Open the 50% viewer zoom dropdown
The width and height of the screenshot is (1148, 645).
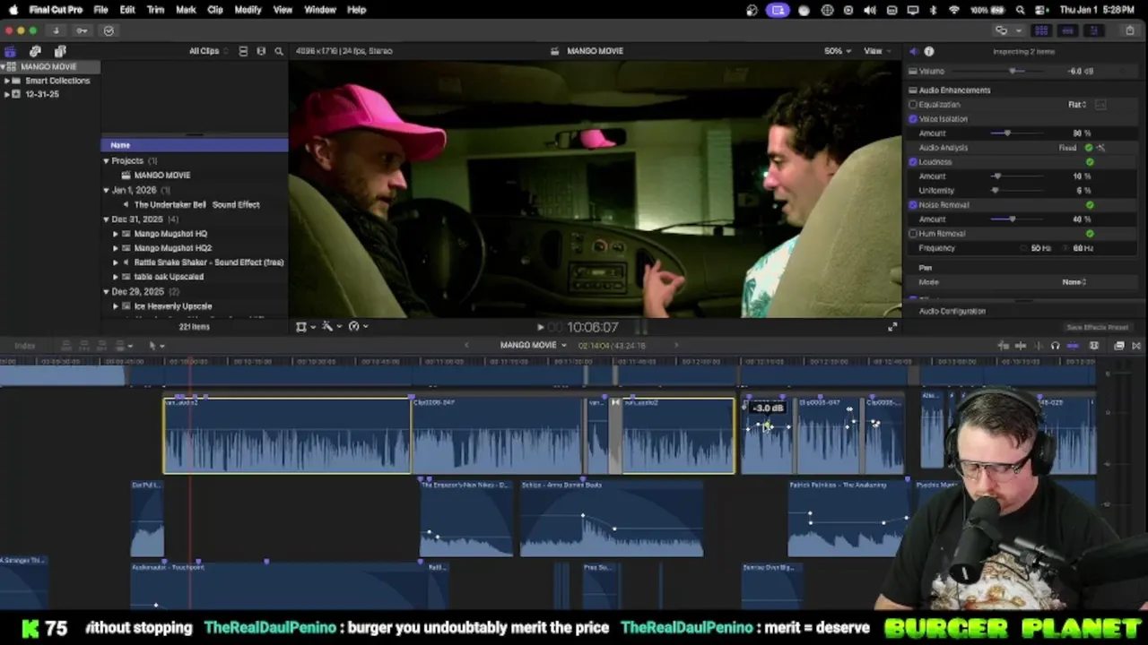pyautogui.click(x=838, y=51)
